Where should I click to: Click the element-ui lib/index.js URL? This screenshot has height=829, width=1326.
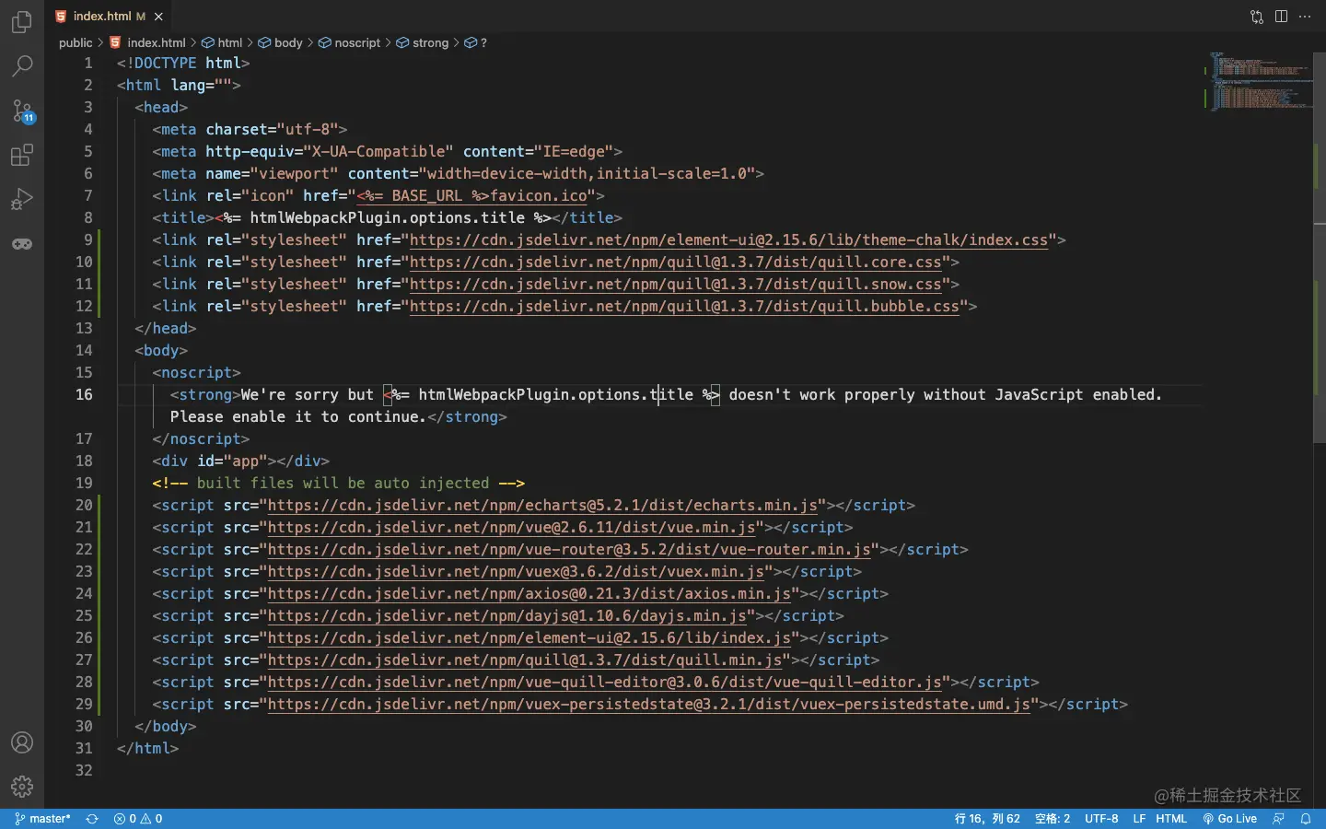(x=529, y=638)
